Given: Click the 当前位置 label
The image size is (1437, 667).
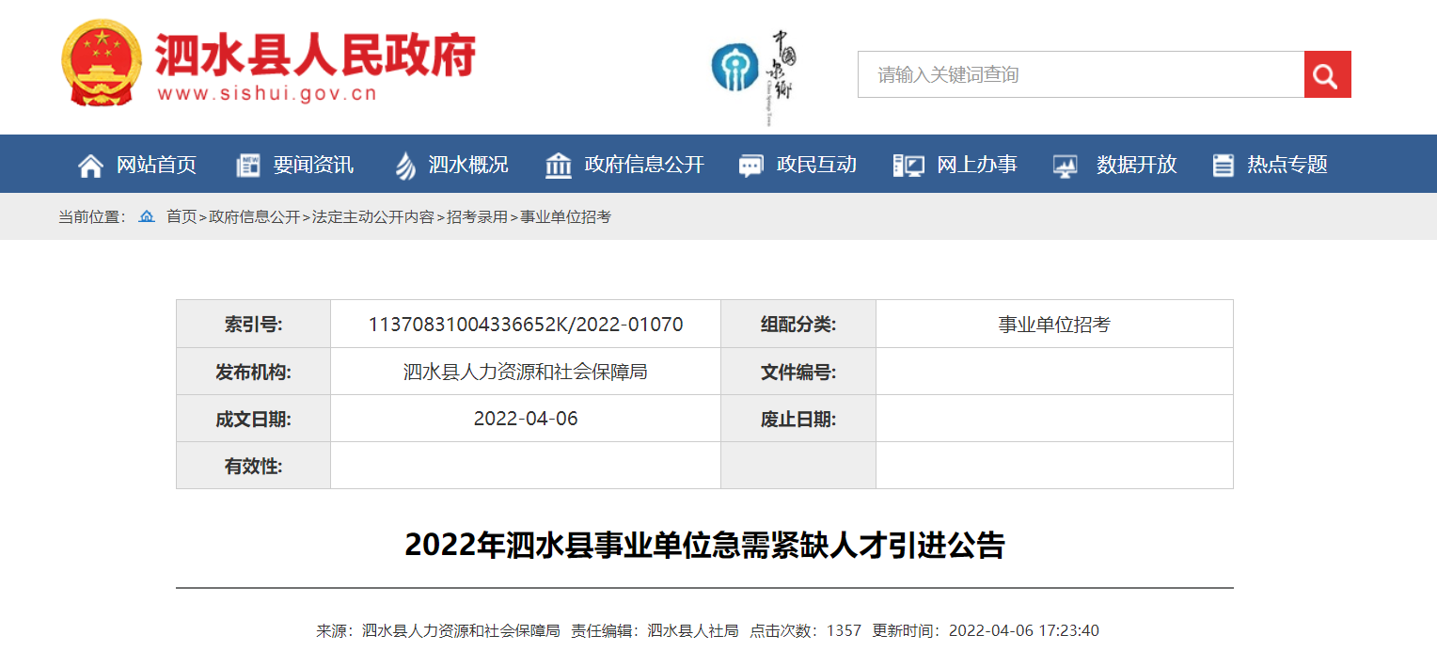Looking at the screenshot, I should pyautogui.click(x=91, y=217).
